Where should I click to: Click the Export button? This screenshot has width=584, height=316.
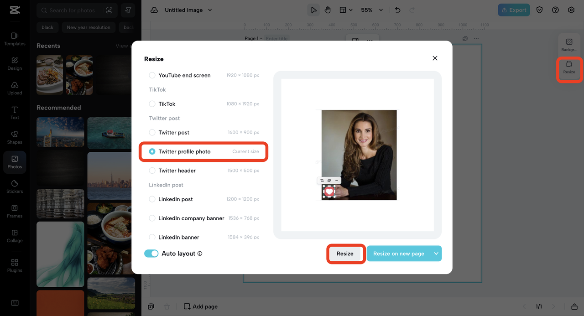point(514,10)
